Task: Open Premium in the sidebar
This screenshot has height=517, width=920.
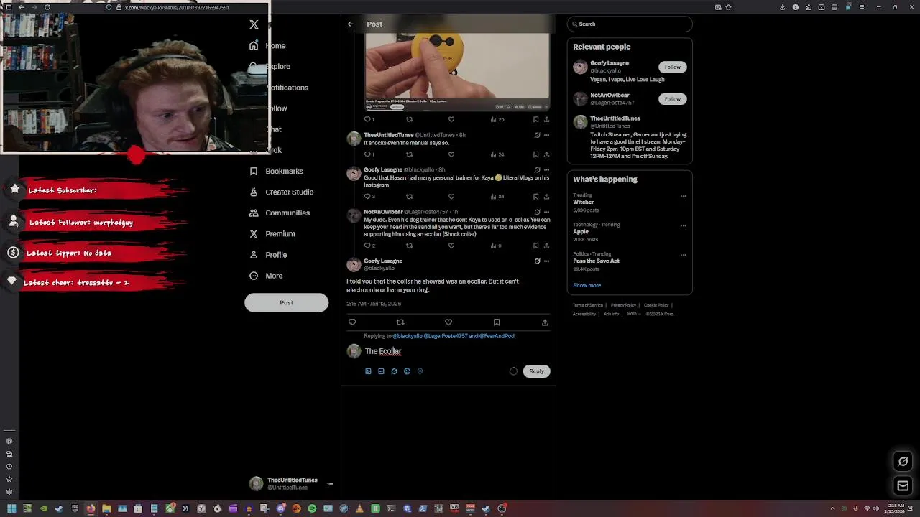Action: (x=272, y=233)
